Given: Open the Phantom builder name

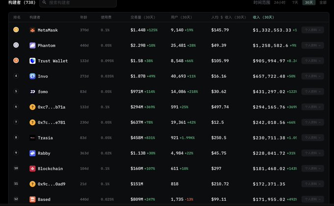Looking at the screenshot, I should [47, 46].
